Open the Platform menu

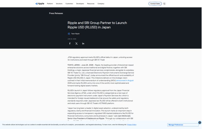pyautogui.click(x=50, y=4)
